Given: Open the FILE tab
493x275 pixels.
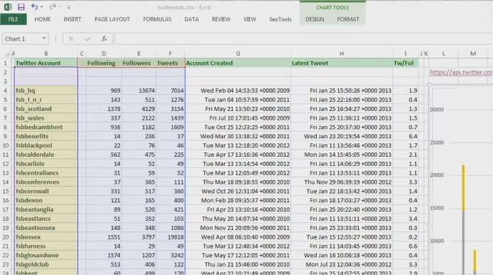Looking at the screenshot, I should [x=14, y=19].
